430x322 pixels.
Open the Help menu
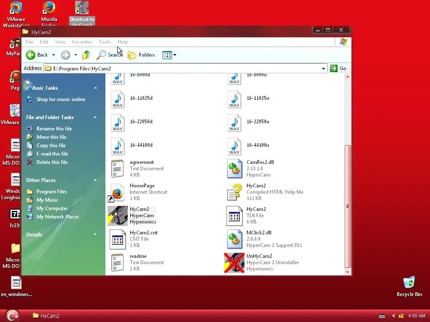(x=123, y=42)
